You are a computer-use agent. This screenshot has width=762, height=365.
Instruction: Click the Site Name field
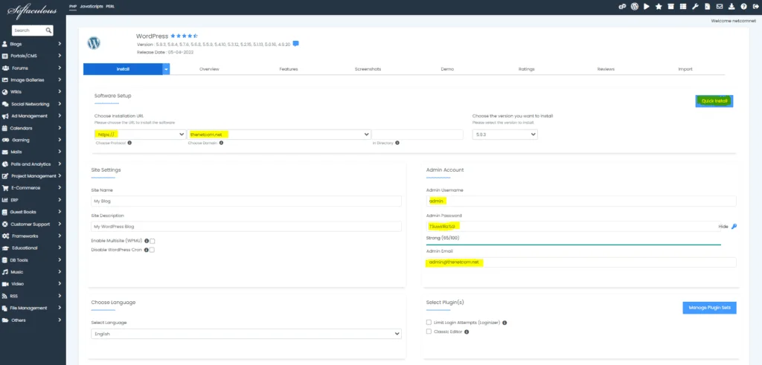point(246,201)
